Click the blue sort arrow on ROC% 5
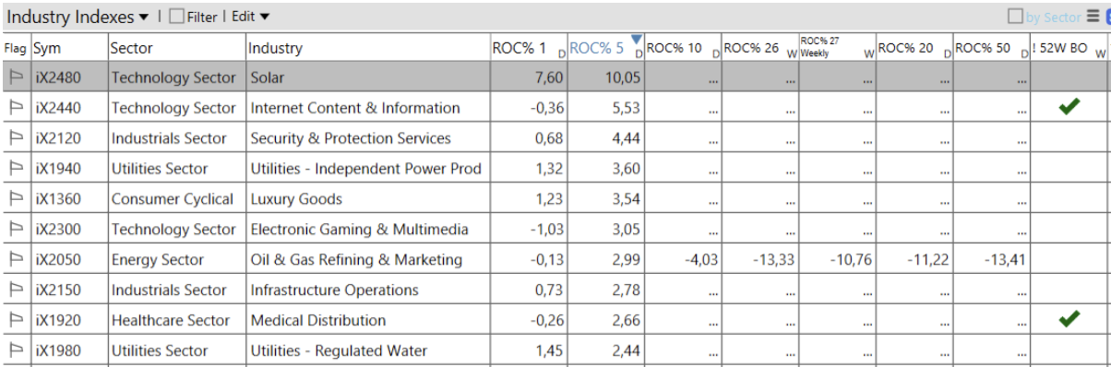The width and height of the screenshot is (1111, 367). pyautogui.click(x=636, y=39)
